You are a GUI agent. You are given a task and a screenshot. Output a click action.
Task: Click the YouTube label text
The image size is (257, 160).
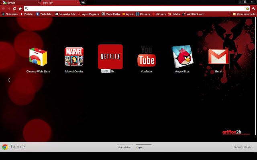point(146,71)
